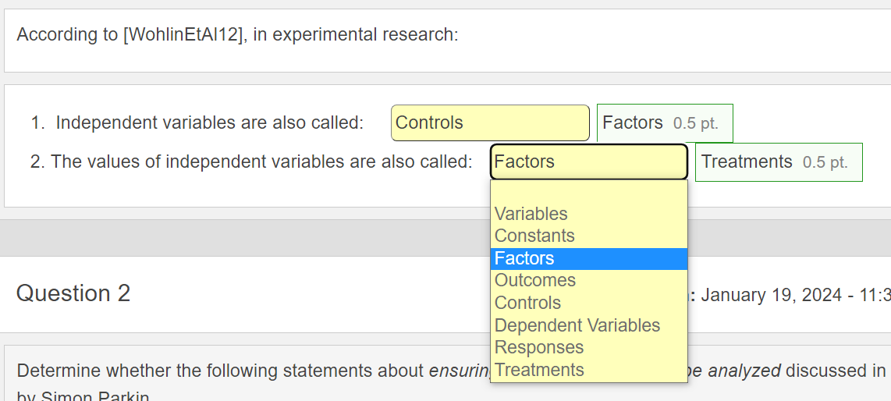Choose Outcomes from the option list
891x401 pixels.
(x=535, y=280)
